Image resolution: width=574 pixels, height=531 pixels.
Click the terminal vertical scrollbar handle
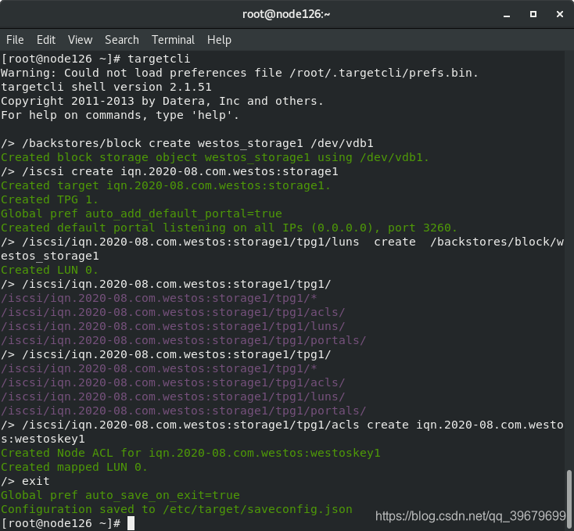point(569,499)
